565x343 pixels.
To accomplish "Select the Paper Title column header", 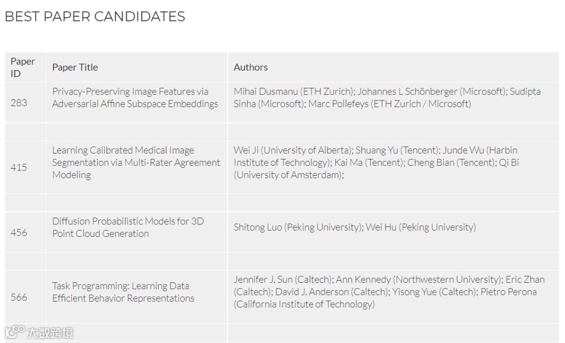I will (75, 67).
